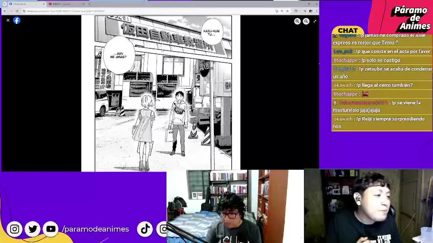Image resolution: width=433 pixels, height=243 pixels.
Task: Open the browser extensions icon
Action: (x=296, y=11)
